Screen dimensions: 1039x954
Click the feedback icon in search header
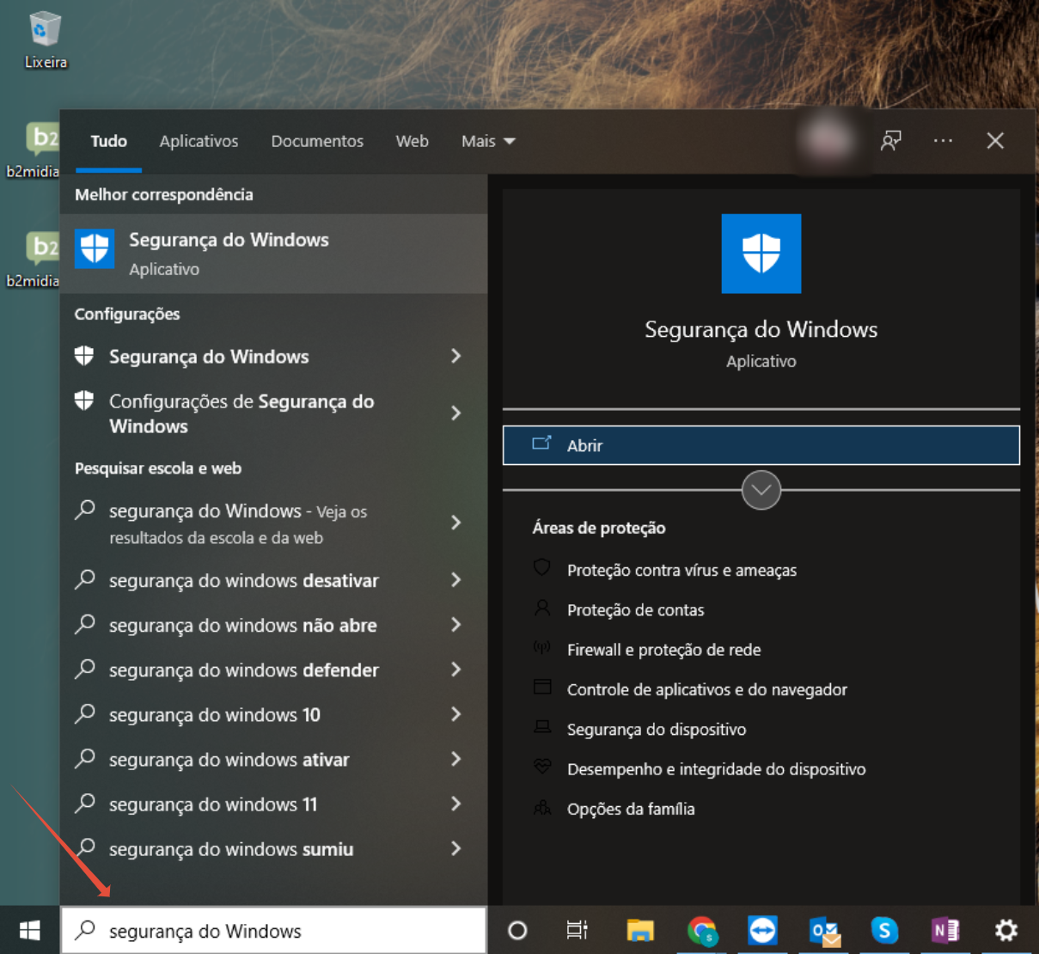coord(891,141)
